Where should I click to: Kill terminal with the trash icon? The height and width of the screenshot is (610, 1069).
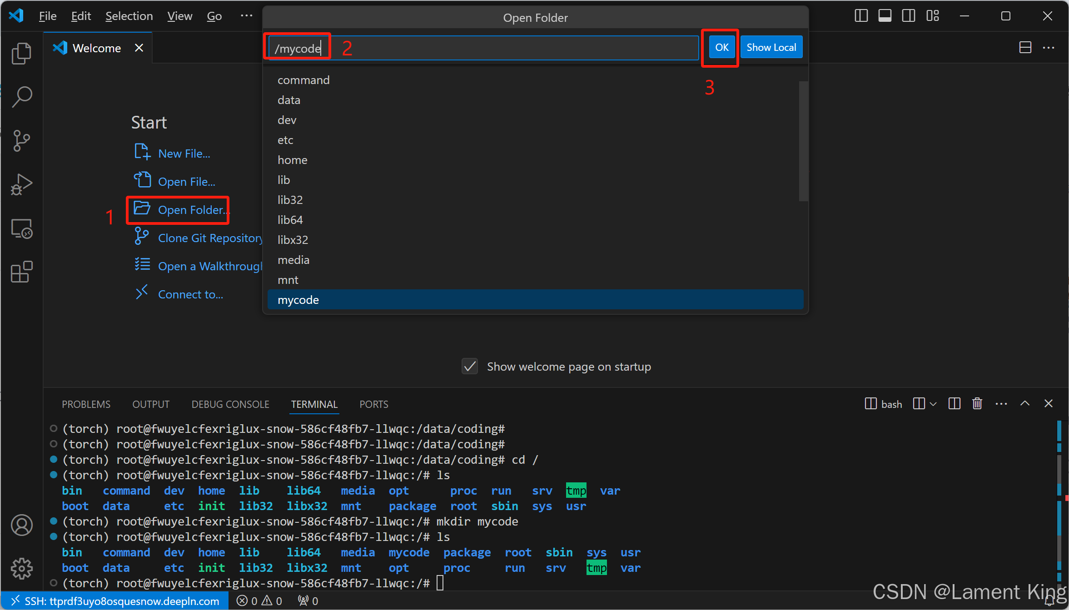[977, 404]
